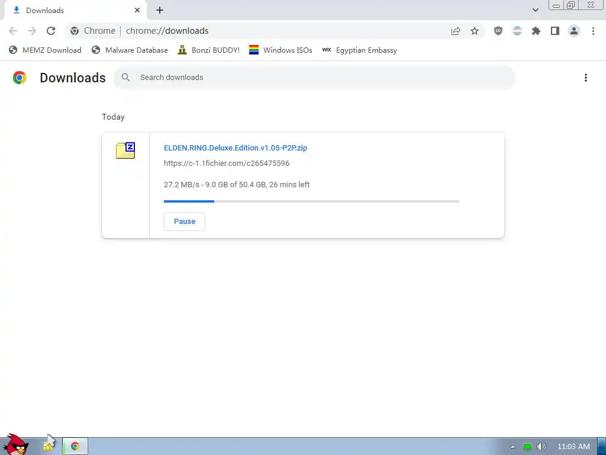Click the Angry Birds start button
This screenshot has height=455, width=606.
[15, 444]
